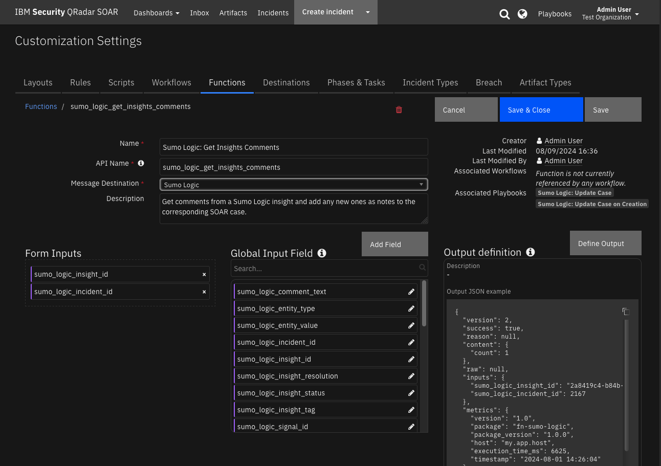Edit sumo_logic_entity_value with pencil icon
The width and height of the screenshot is (661, 466).
411,325
